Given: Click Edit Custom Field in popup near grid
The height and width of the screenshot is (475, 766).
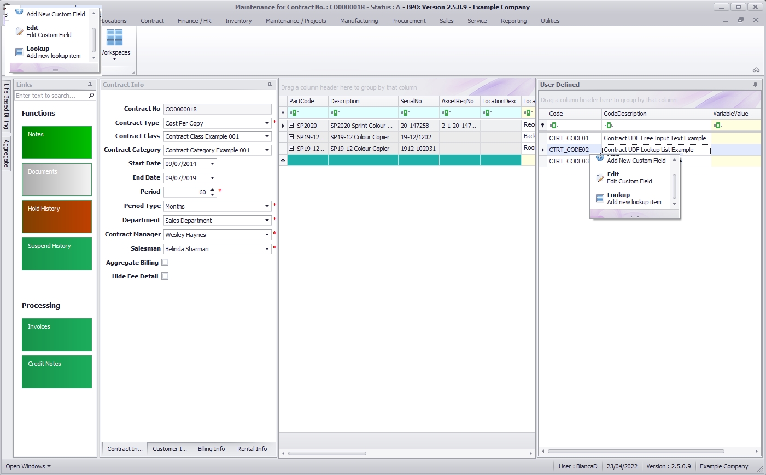Looking at the screenshot, I should tap(629, 178).
